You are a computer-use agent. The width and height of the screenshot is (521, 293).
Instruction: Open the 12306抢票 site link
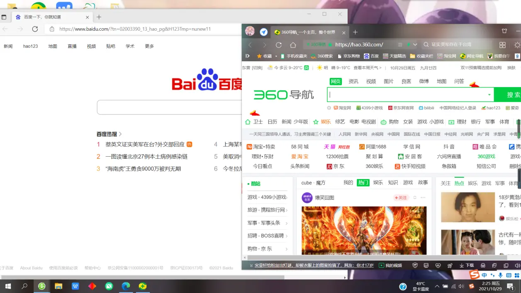(x=337, y=156)
